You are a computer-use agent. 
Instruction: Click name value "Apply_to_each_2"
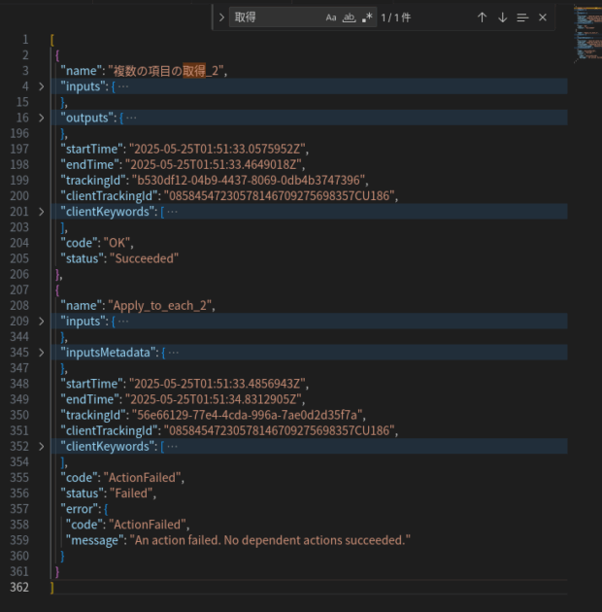click(159, 306)
